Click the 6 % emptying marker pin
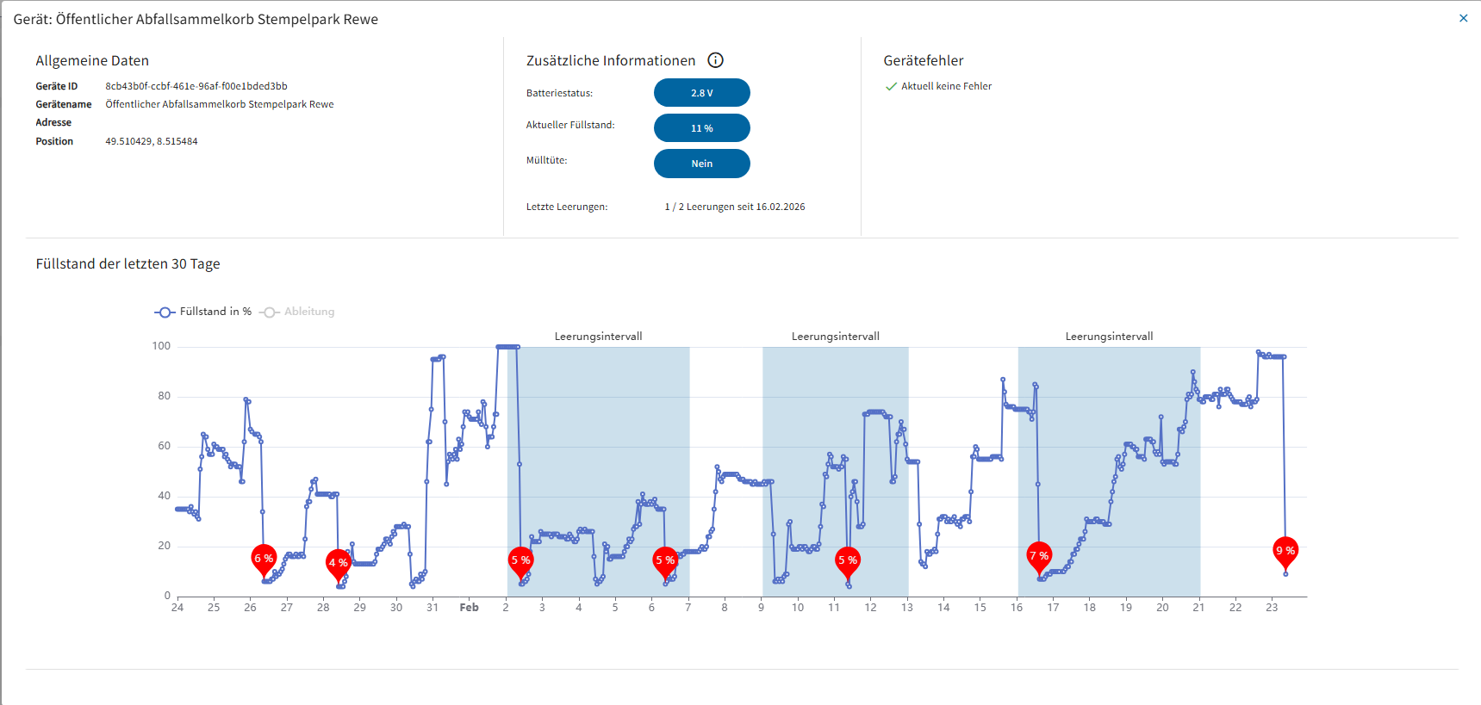The height and width of the screenshot is (705, 1481). pos(264,559)
